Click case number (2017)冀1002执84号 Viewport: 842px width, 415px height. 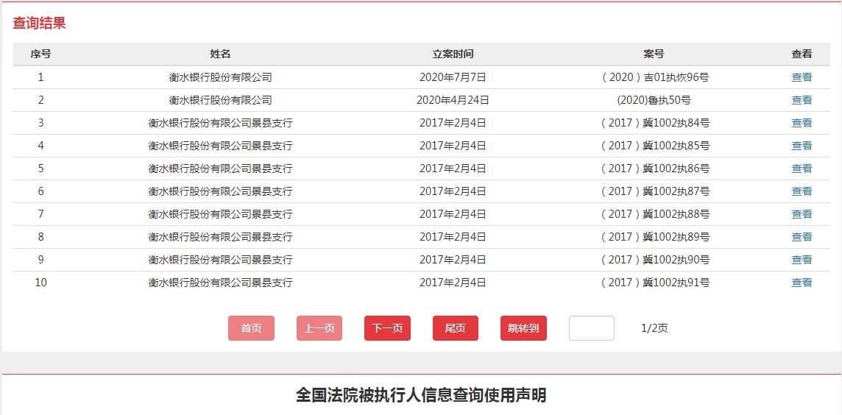tap(655, 123)
